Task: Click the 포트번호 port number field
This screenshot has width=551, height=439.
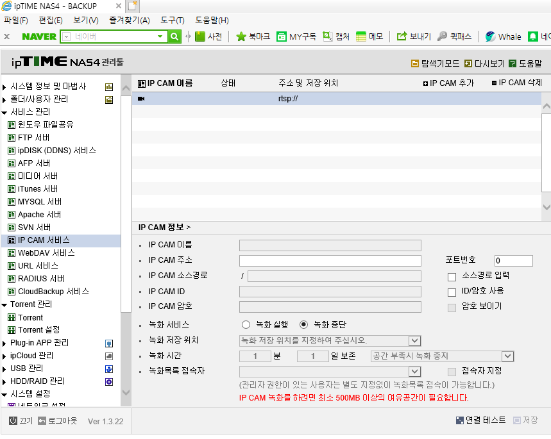Action: (x=513, y=261)
